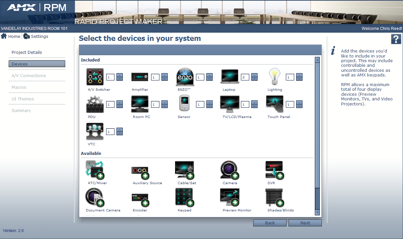
Task: Switch to the A/V Connections section
Action: 29,75
